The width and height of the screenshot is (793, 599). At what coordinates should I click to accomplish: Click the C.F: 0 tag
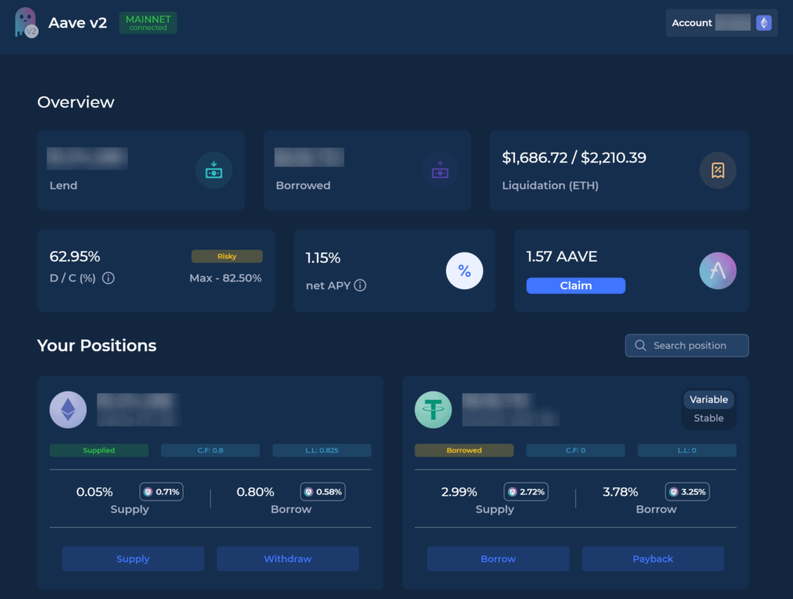tap(575, 450)
